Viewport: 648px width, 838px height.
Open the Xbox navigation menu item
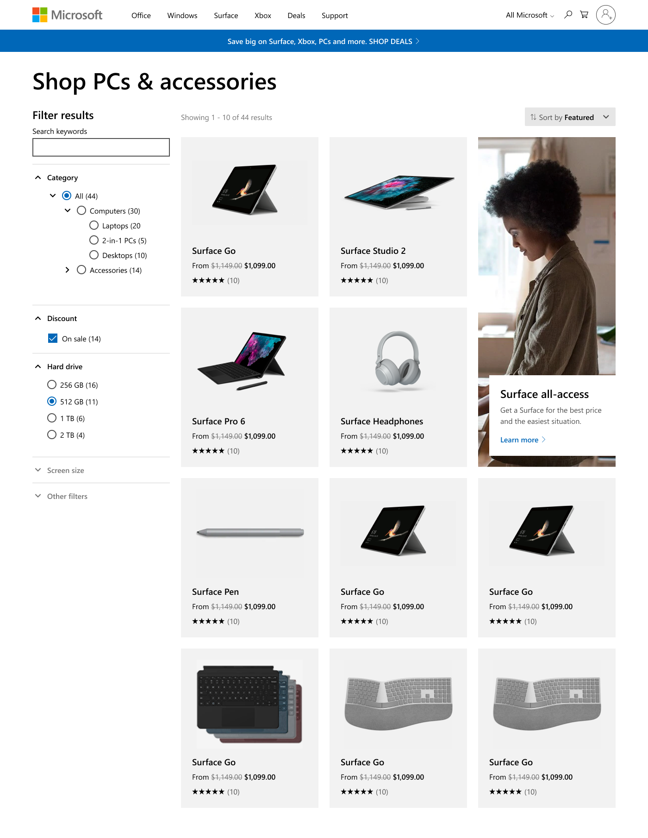coord(263,15)
